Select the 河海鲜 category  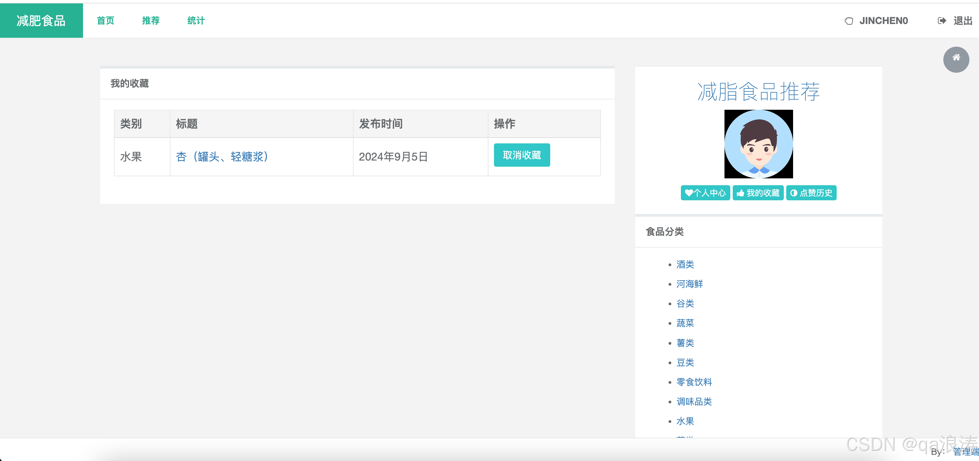[689, 284]
